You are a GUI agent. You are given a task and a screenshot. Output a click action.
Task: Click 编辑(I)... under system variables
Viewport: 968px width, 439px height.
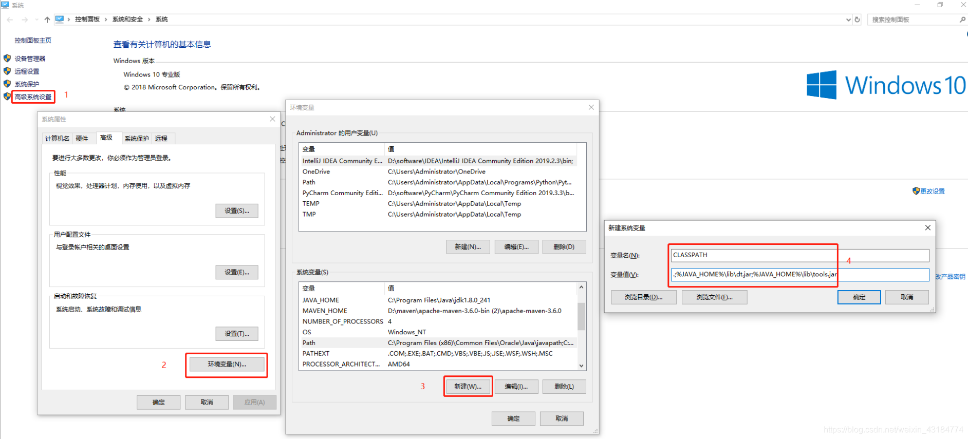pyautogui.click(x=516, y=387)
